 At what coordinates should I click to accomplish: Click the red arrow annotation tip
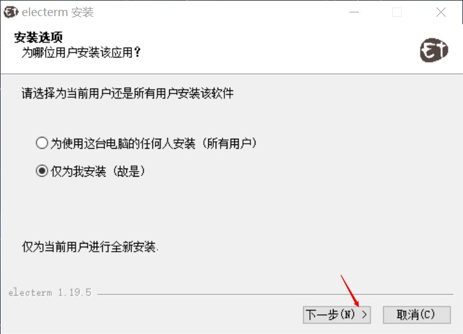[358, 305]
